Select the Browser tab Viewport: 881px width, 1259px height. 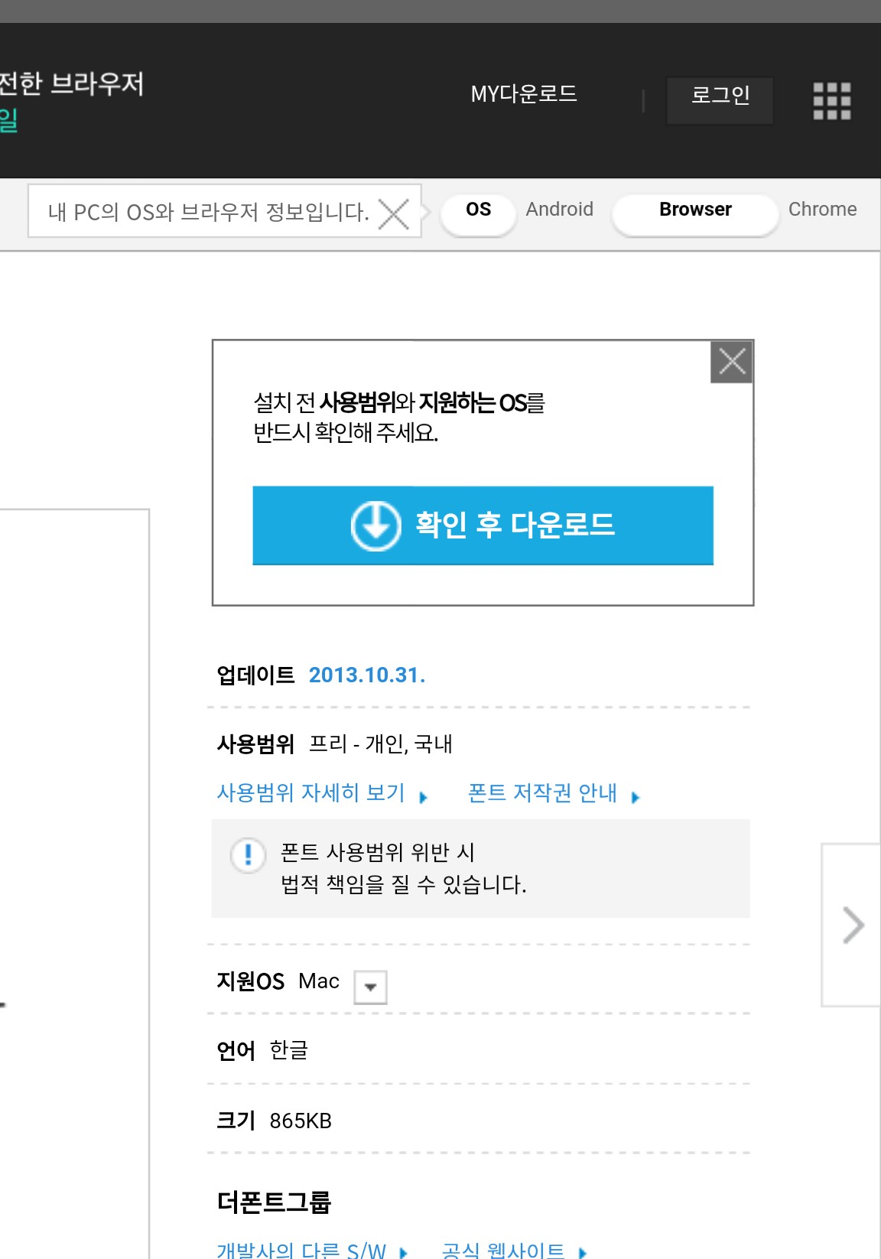(695, 210)
